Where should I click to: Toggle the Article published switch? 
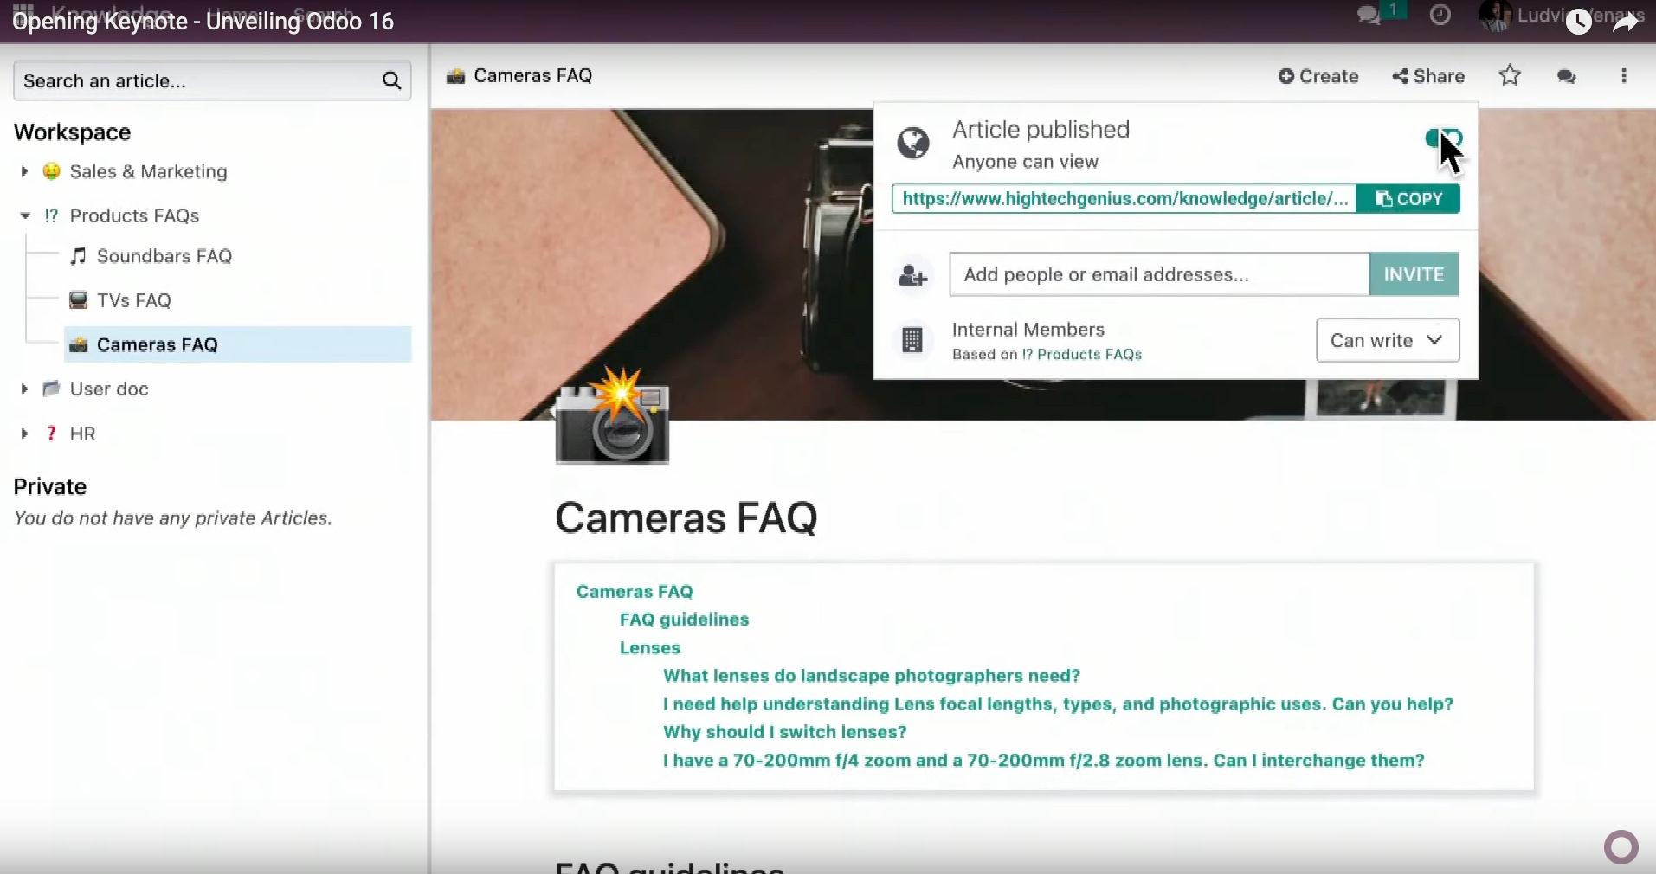[1443, 138]
